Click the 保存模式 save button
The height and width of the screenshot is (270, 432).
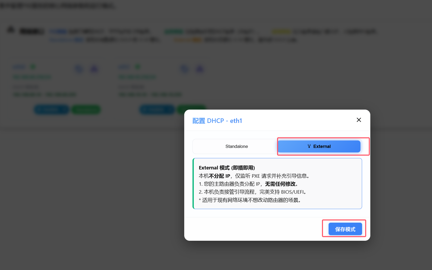345,229
